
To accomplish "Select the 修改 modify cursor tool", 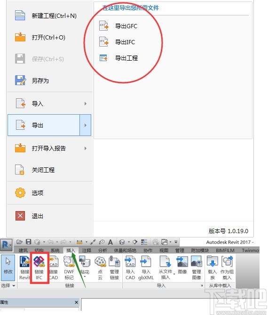I will coord(8,268).
